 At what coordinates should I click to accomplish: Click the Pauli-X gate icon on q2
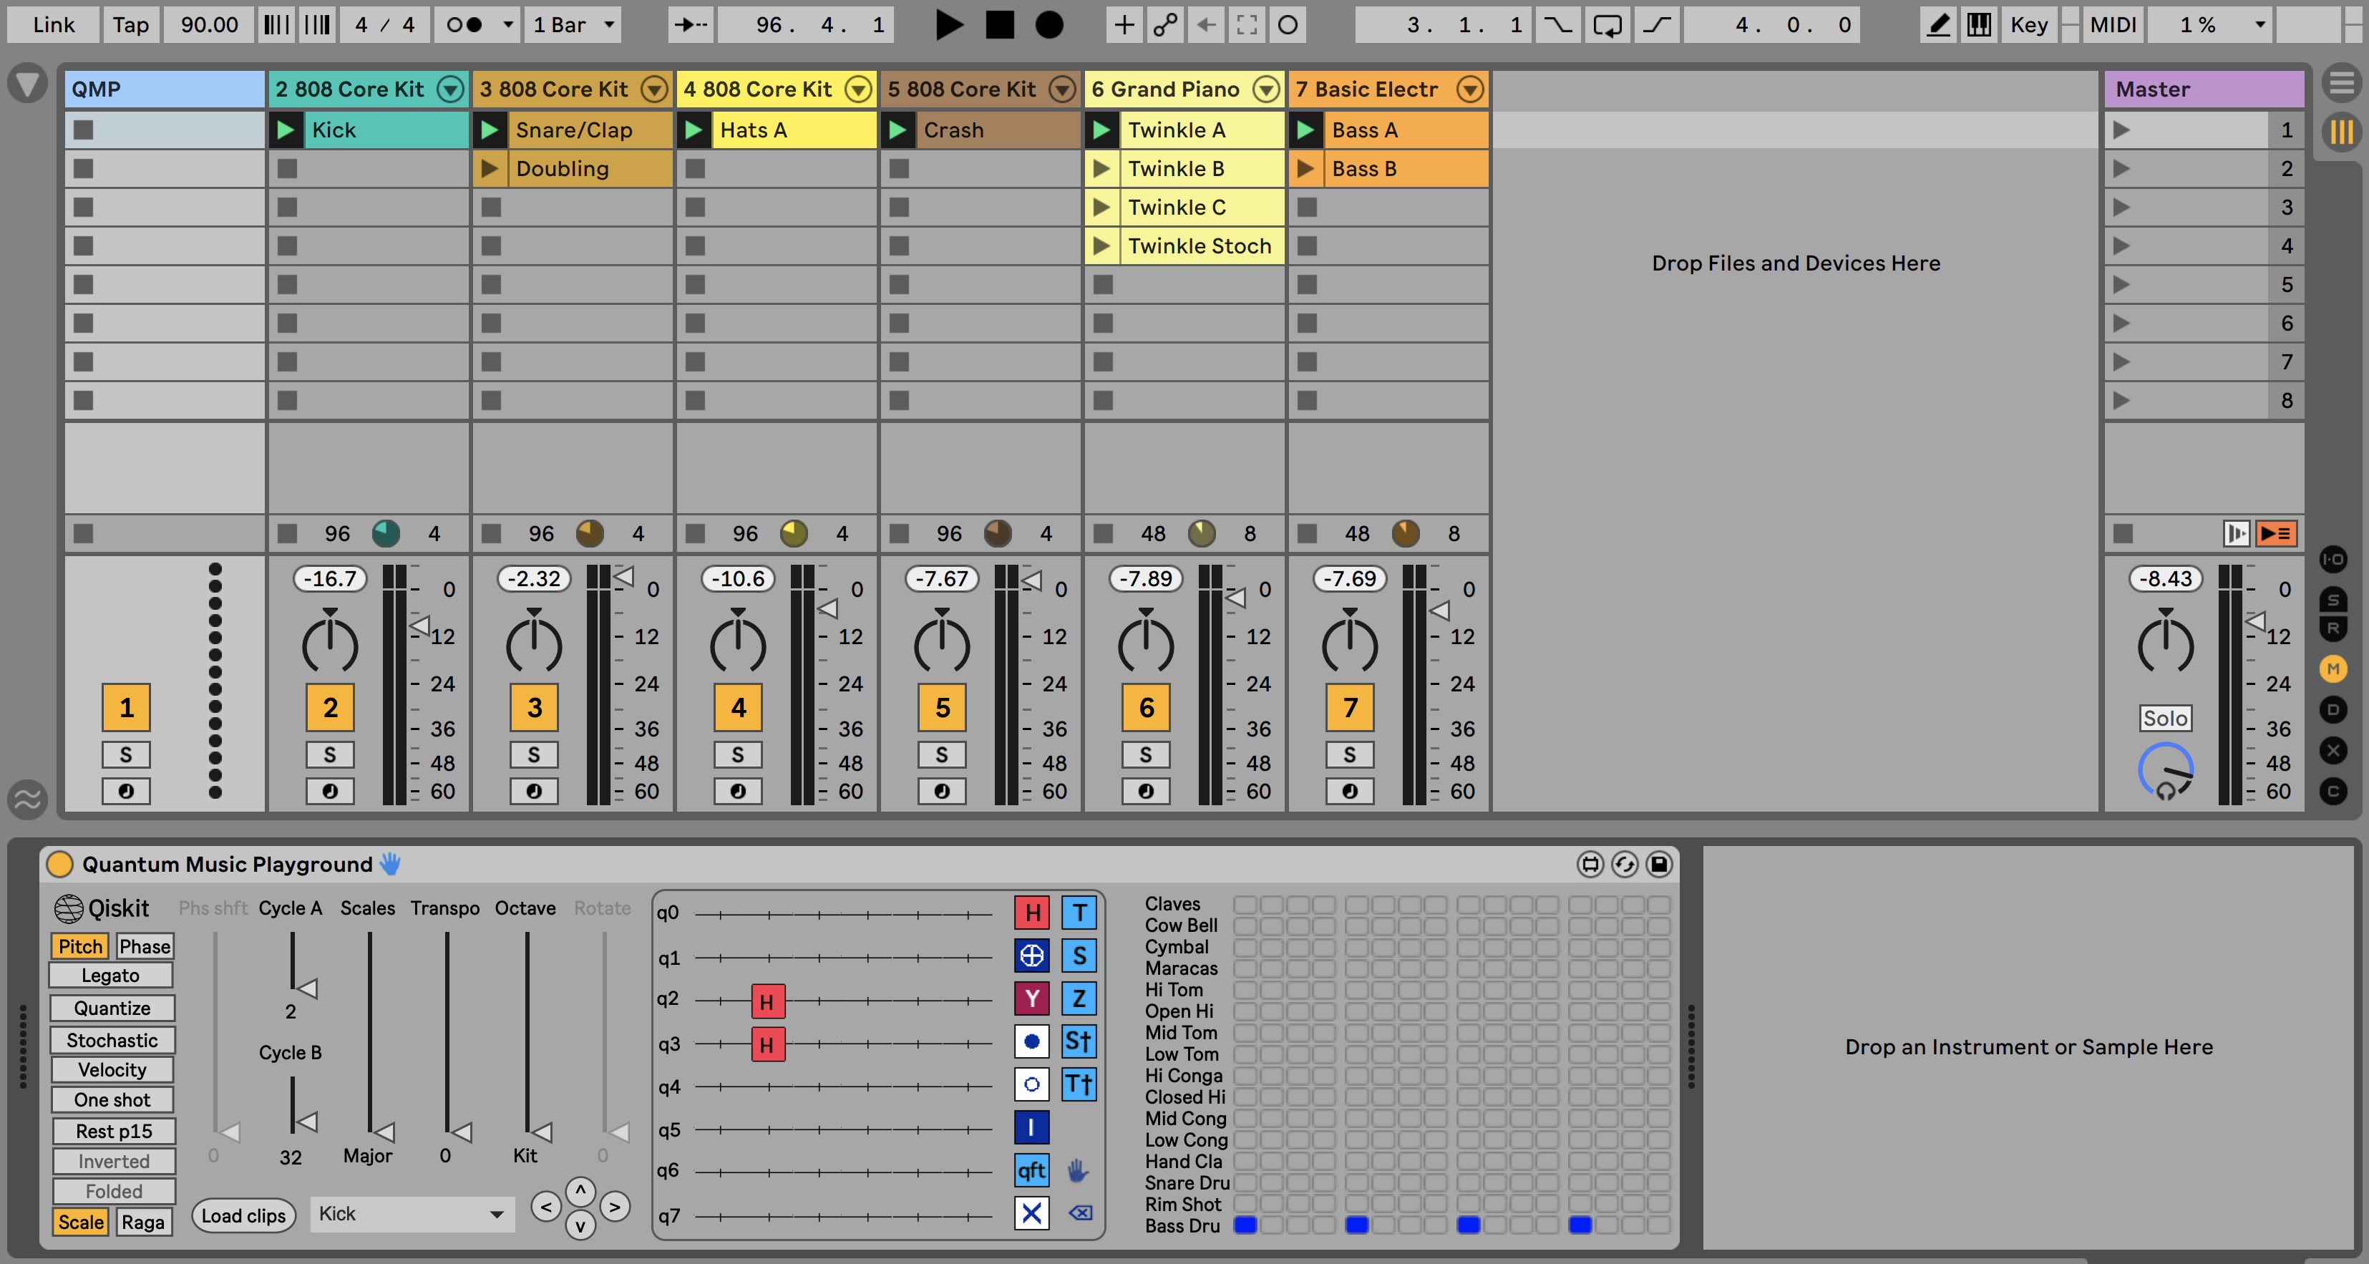coord(1033,954)
